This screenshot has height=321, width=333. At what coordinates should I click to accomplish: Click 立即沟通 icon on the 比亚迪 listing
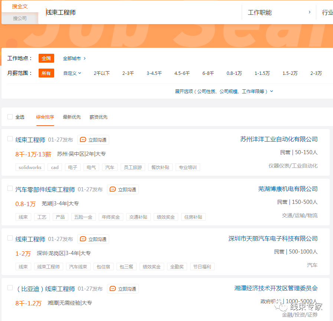[112, 289]
